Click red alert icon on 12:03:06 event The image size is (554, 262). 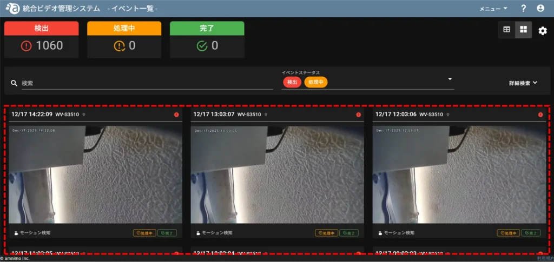coord(540,115)
